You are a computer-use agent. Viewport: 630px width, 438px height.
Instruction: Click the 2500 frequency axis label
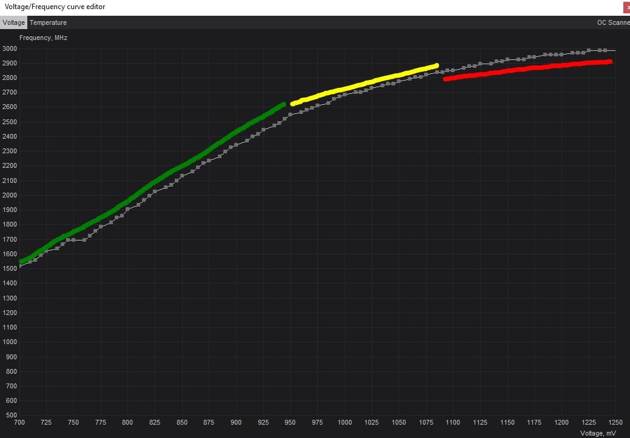10,122
